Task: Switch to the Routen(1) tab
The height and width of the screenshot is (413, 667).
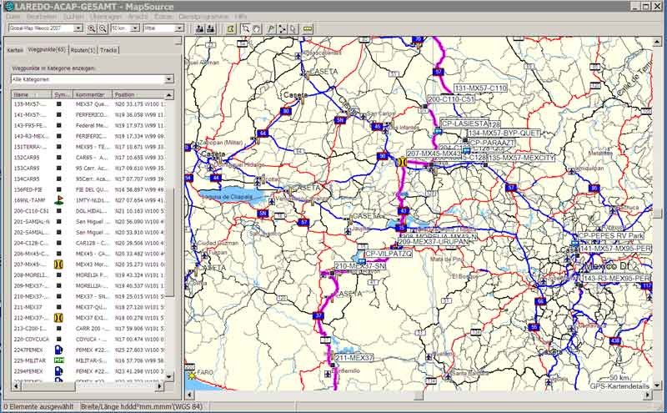Action: tap(82, 50)
